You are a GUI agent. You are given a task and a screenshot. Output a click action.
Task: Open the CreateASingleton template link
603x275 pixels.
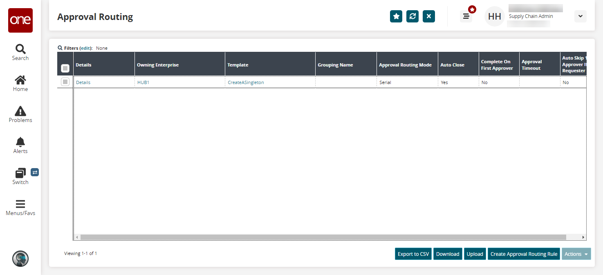tap(246, 82)
